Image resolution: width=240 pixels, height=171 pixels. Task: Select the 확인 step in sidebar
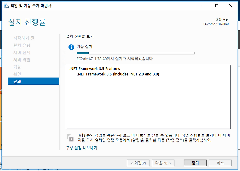[17, 74]
